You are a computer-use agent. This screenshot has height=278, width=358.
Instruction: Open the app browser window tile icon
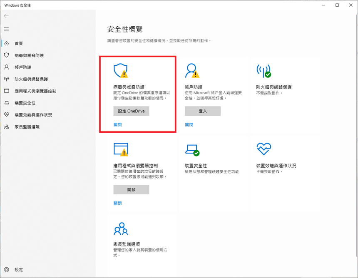121,149
